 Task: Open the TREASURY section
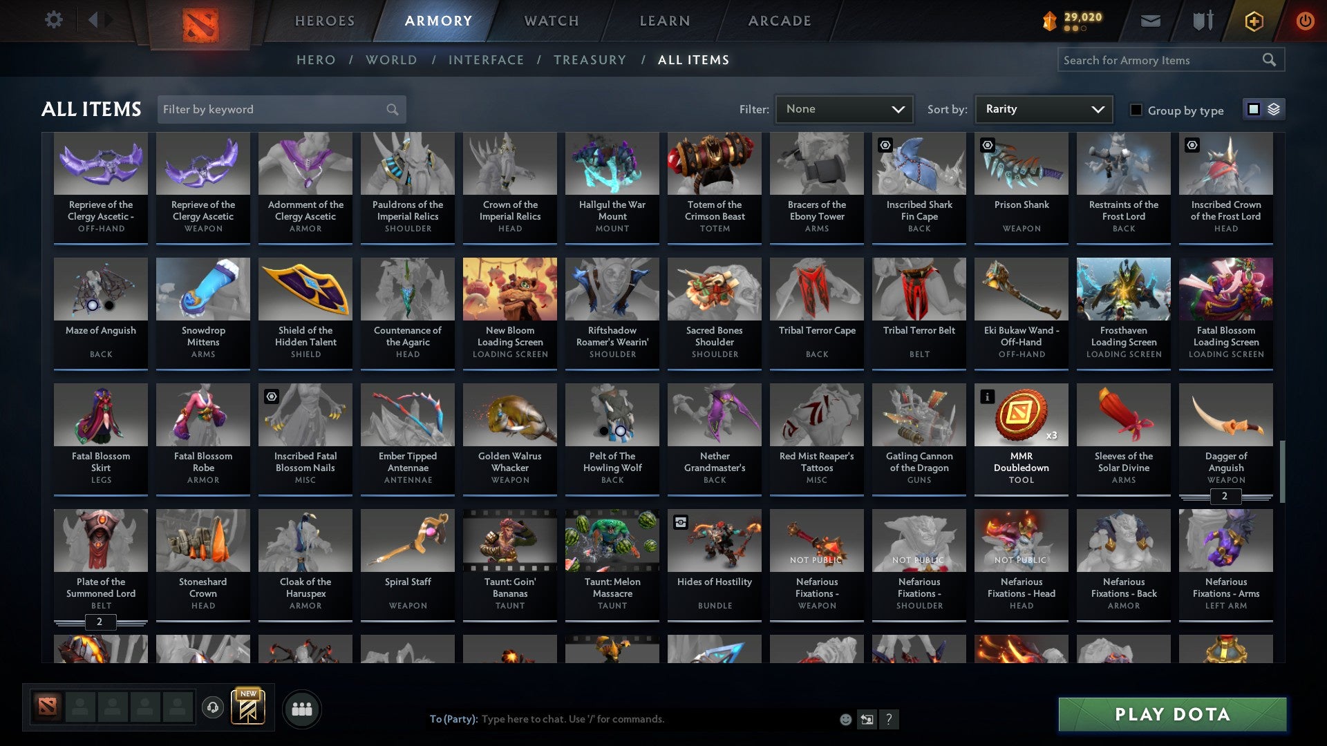[x=590, y=60]
